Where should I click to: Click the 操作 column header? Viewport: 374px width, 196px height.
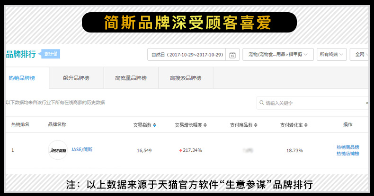coord(348,124)
